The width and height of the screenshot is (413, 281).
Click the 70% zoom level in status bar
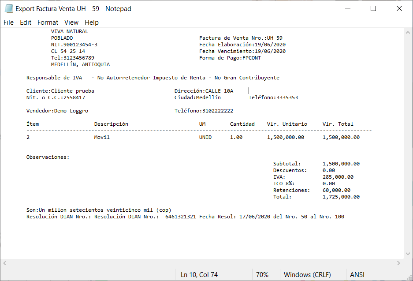[x=262, y=274]
